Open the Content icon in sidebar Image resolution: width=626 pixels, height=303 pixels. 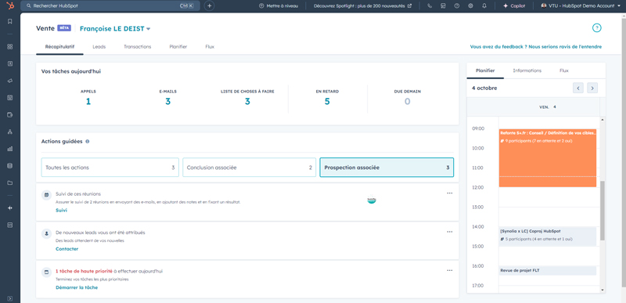pos(10,97)
